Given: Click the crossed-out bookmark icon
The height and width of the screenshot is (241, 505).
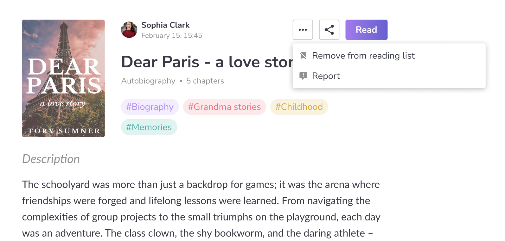Looking at the screenshot, I should point(303,56).
